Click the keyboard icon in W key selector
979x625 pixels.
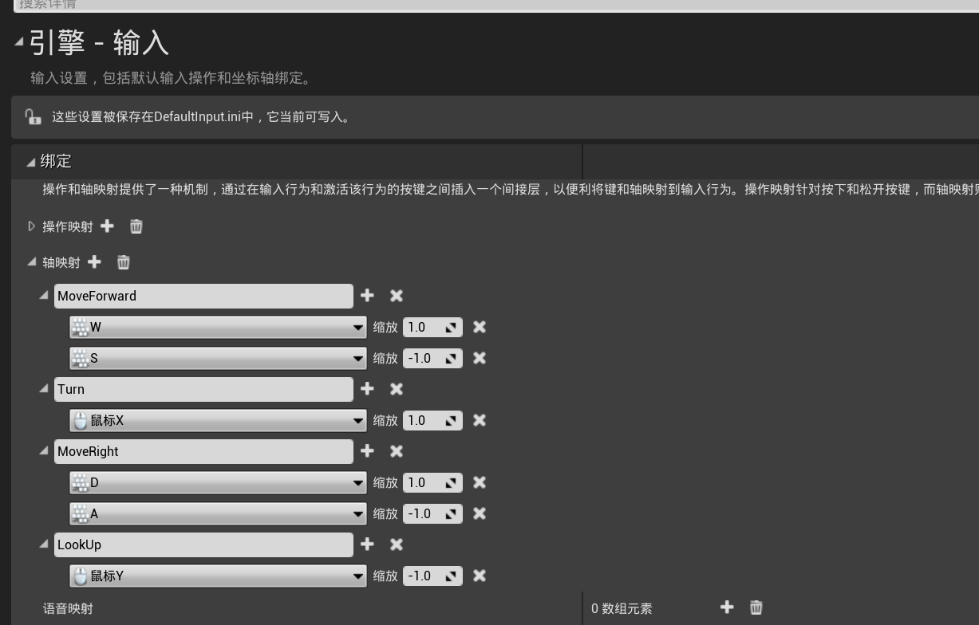coord(80,327)
